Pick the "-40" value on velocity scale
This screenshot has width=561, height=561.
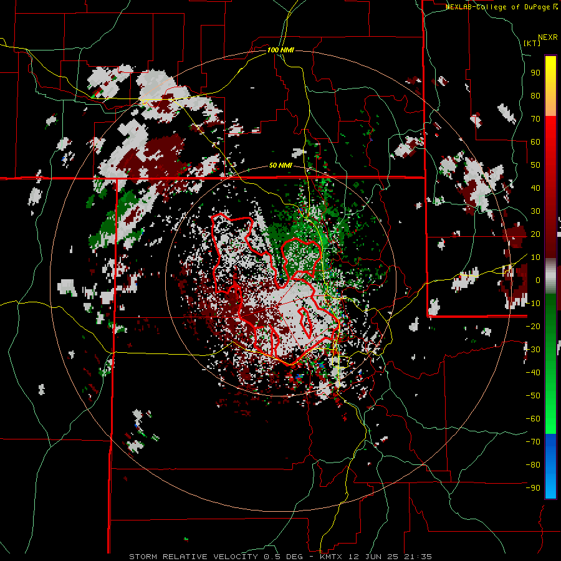[x=533, y=373]
